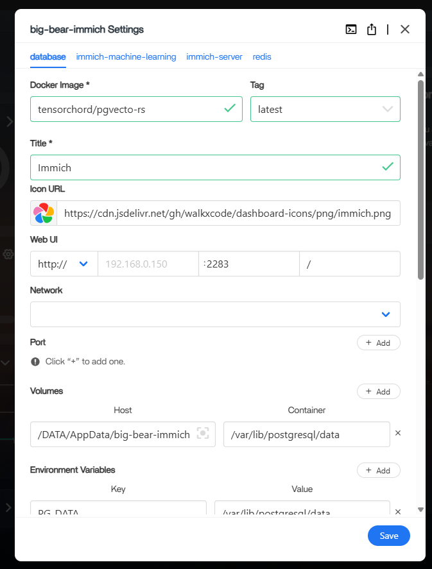
Task: Edit the Web UI port 2283 field
Action: click(249, 264)
